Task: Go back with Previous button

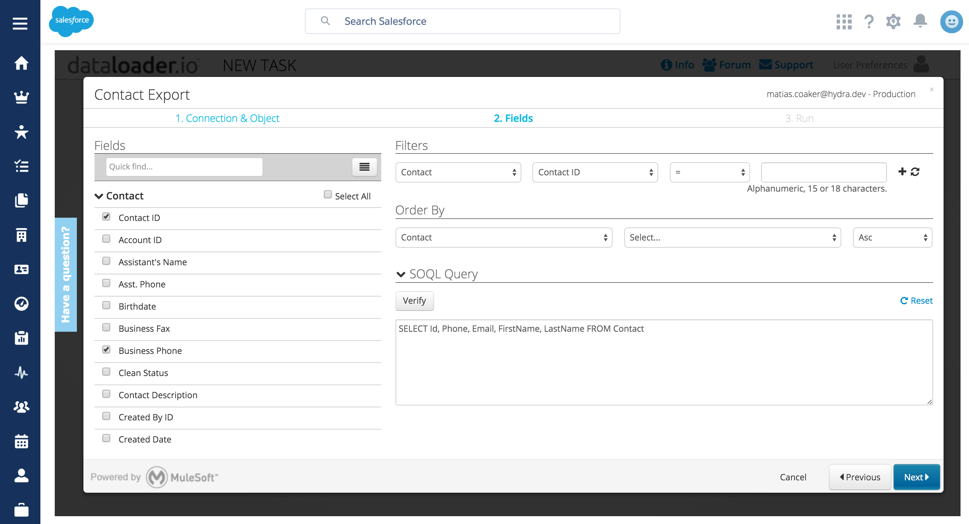Action: click(860, 477)
